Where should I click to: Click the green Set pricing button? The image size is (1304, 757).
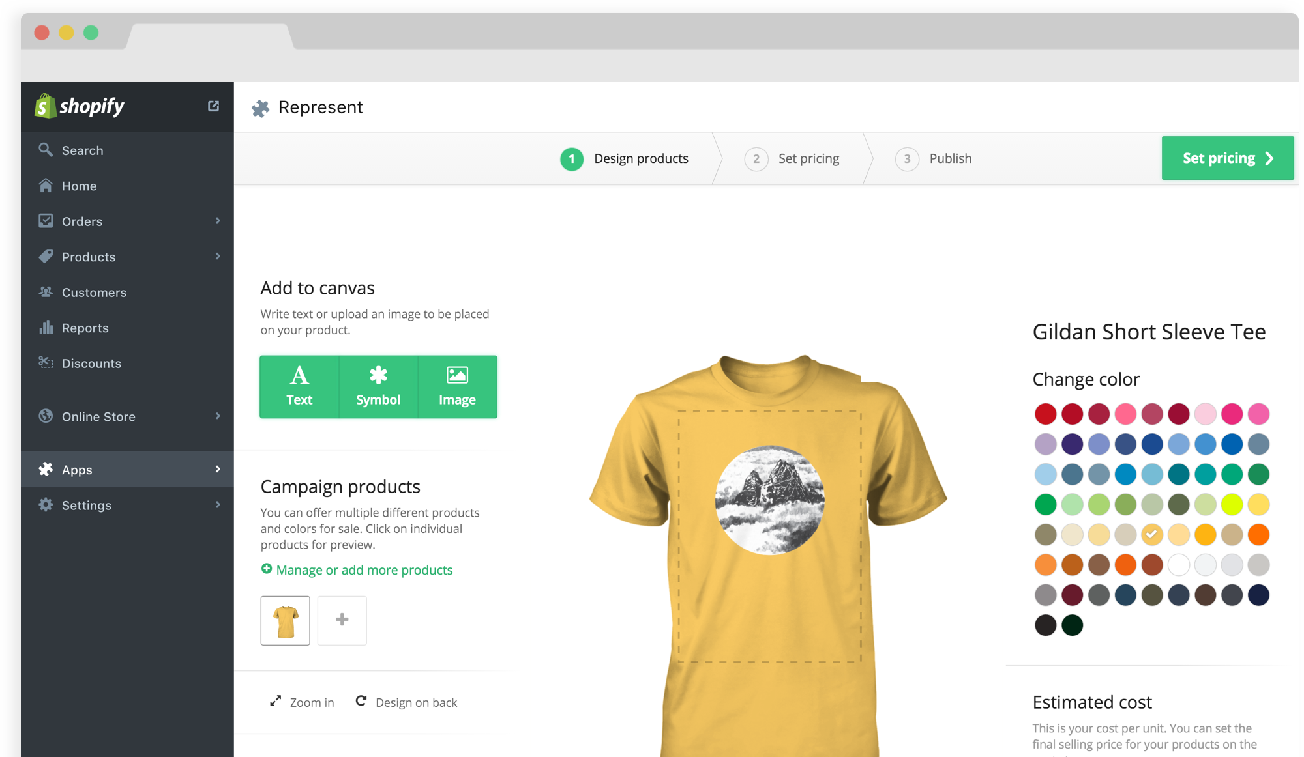1227,158
